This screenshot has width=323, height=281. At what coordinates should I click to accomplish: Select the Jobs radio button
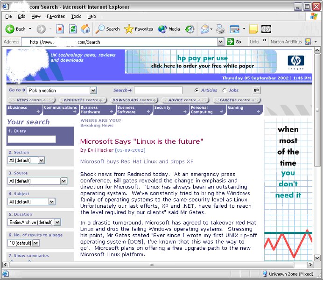pos(225,91)
